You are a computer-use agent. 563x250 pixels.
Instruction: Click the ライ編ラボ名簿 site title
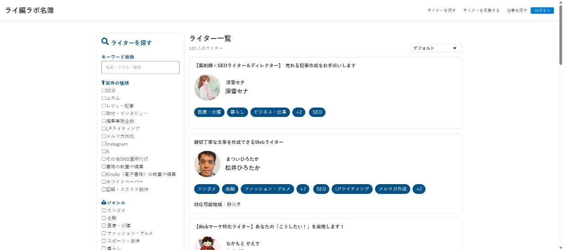30,10
